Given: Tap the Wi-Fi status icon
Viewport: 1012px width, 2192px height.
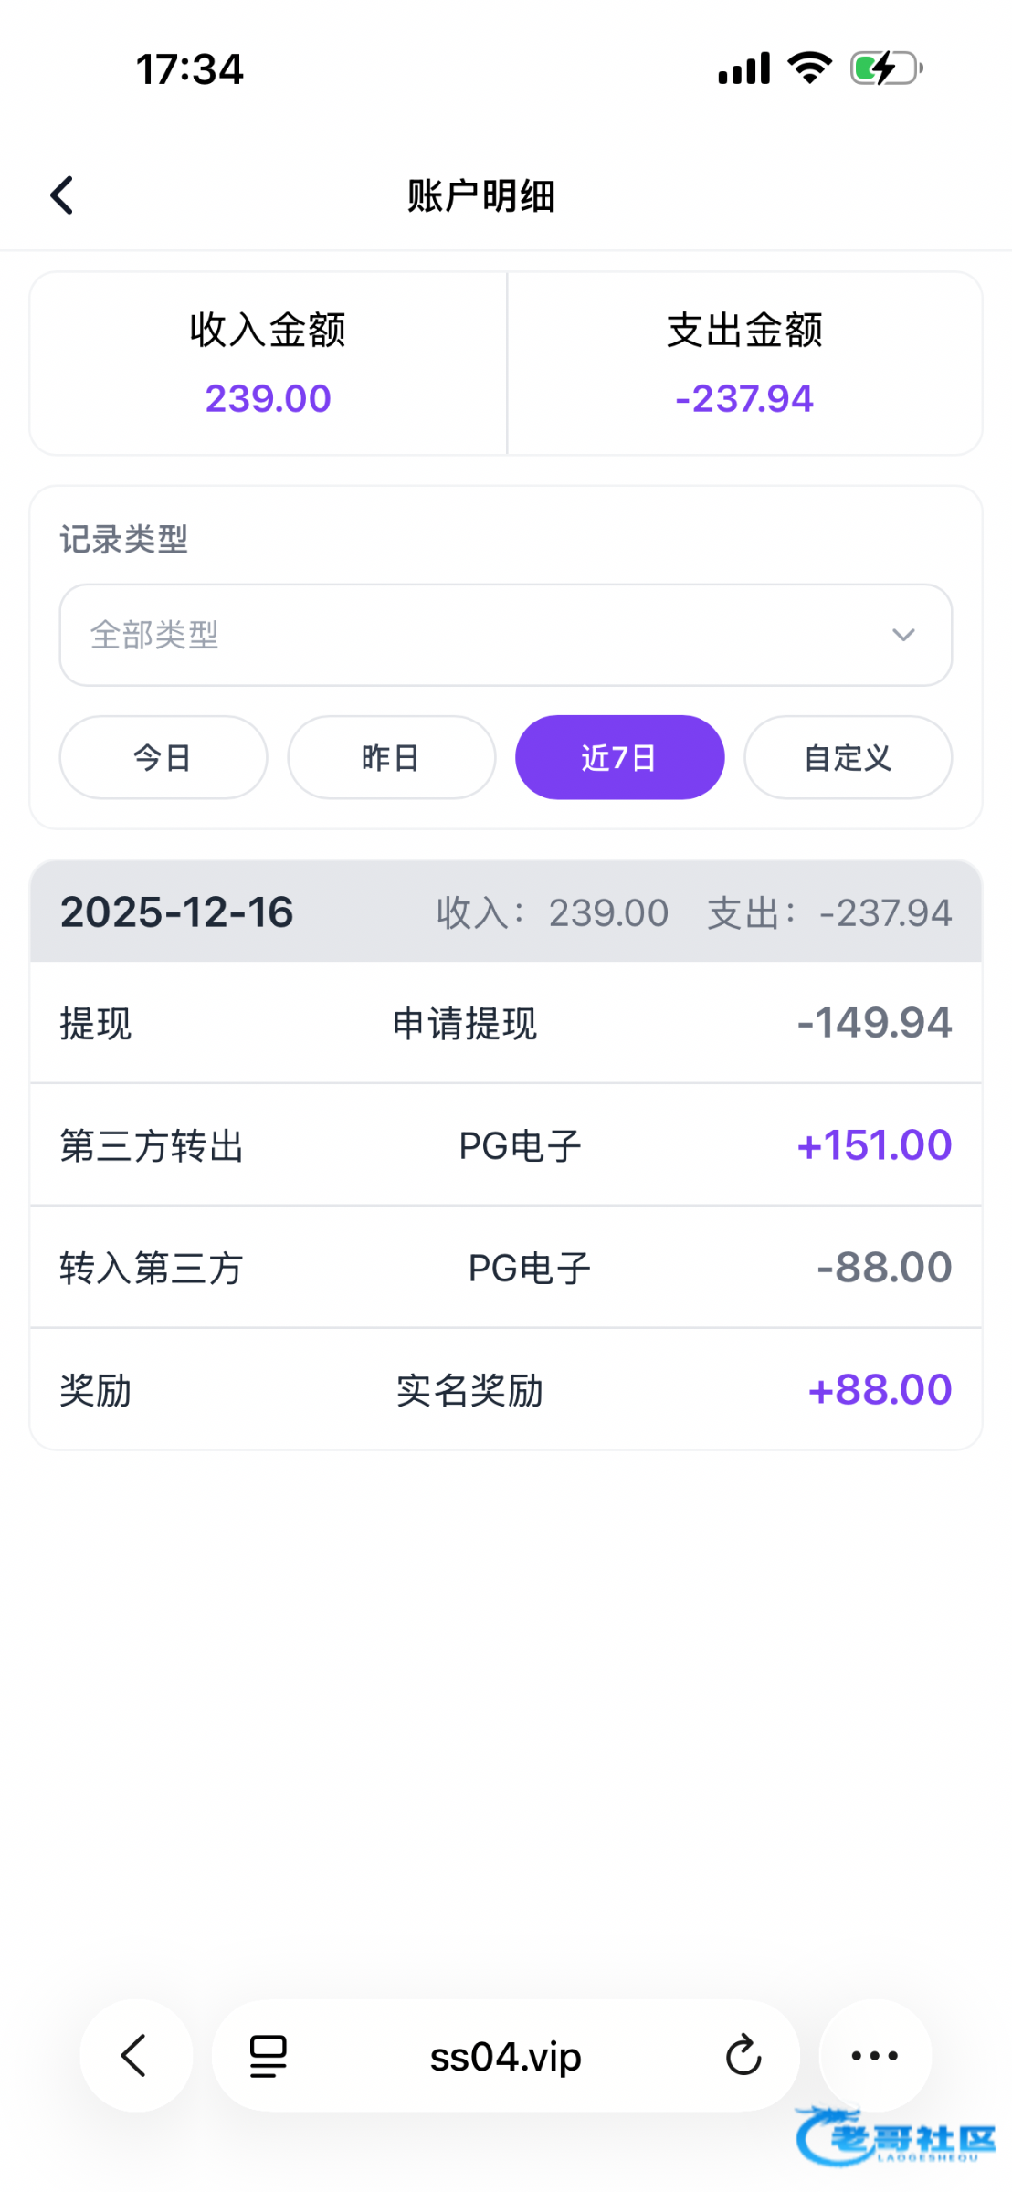Looking at the screenshot, I should pos(809,68).
